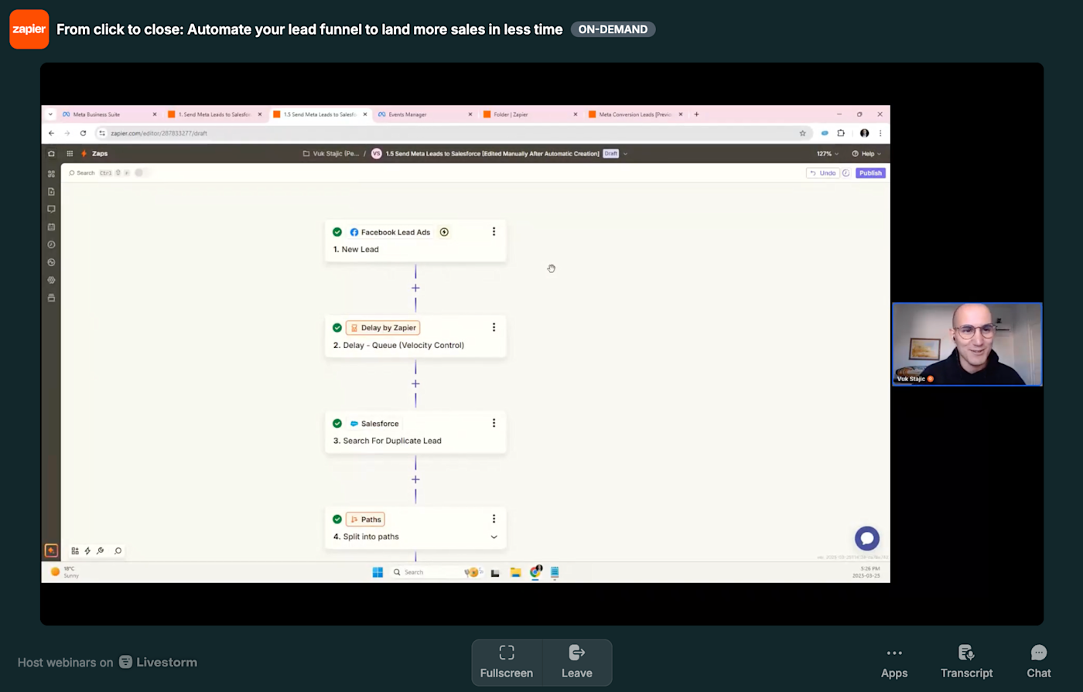The width and height of the screenshot is (1083, 692).
Task: Open the Transcript panel
Action: (966, 663)
